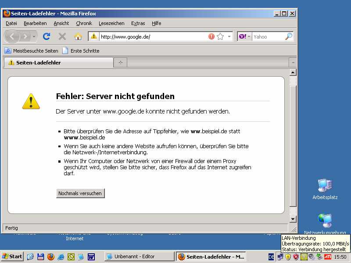Select the Seiten-Ladefehler tab

pos(59,63)
